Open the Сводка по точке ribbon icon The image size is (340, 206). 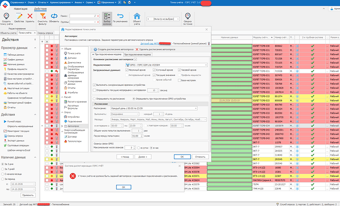click(188, 16)
